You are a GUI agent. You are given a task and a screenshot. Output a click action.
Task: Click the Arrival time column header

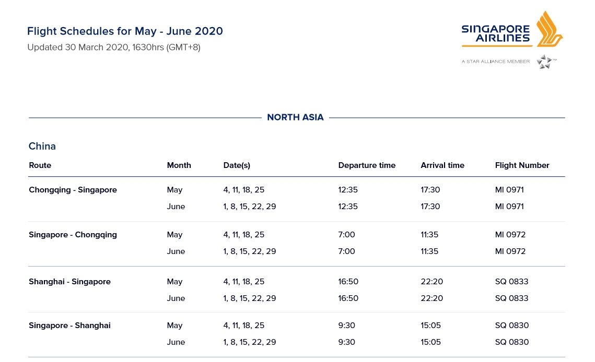pyautogui.click(x=442, y=165)
